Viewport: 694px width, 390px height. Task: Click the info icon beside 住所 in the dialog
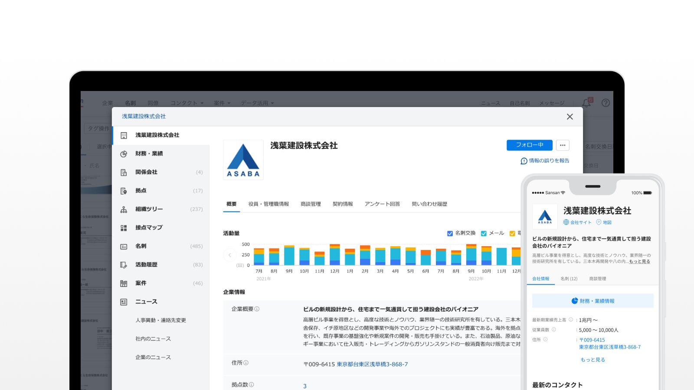[x=246, y=363]
